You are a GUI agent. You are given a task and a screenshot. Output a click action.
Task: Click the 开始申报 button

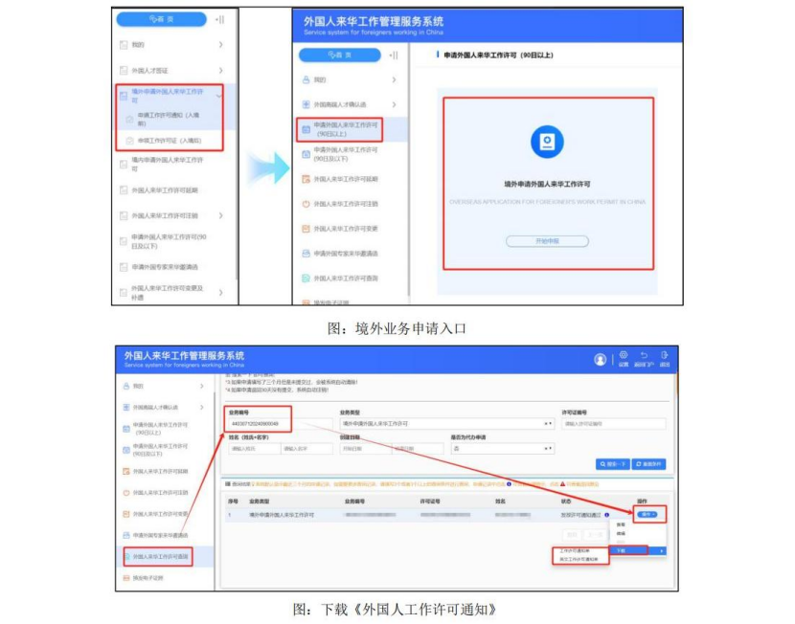[546, 241]
